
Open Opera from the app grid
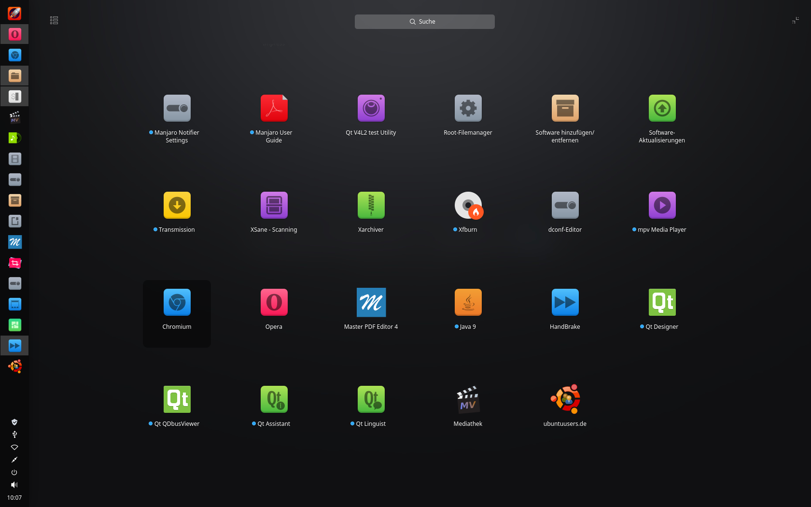(x=274, y=303)
